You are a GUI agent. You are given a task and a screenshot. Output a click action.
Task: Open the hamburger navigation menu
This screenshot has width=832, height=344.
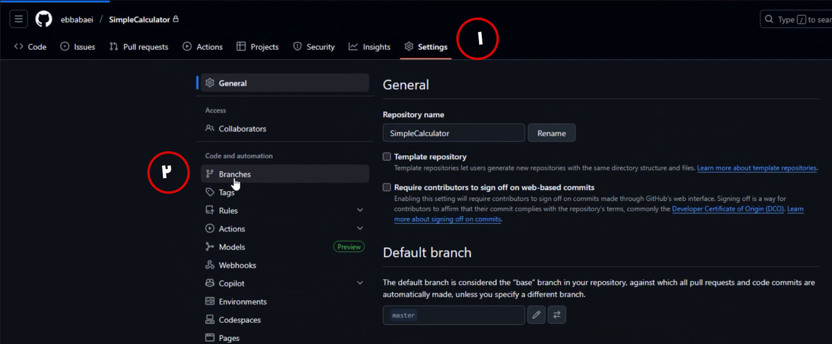[19, 20]
